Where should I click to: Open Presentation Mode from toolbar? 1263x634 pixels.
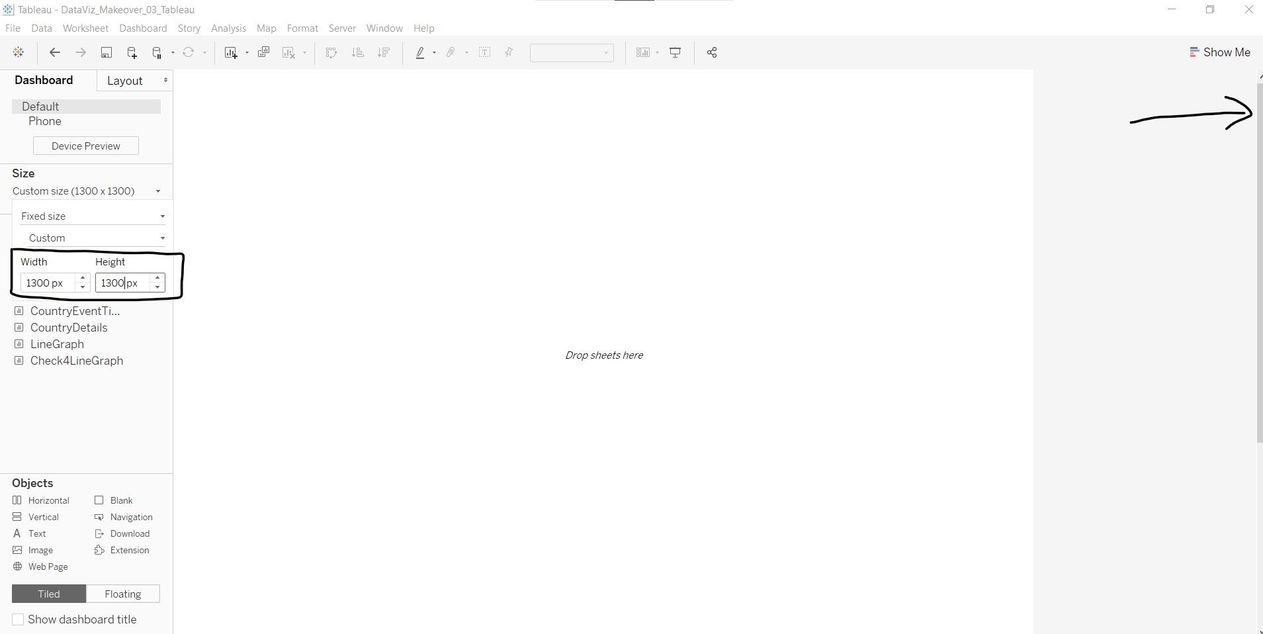pos(675,53)
